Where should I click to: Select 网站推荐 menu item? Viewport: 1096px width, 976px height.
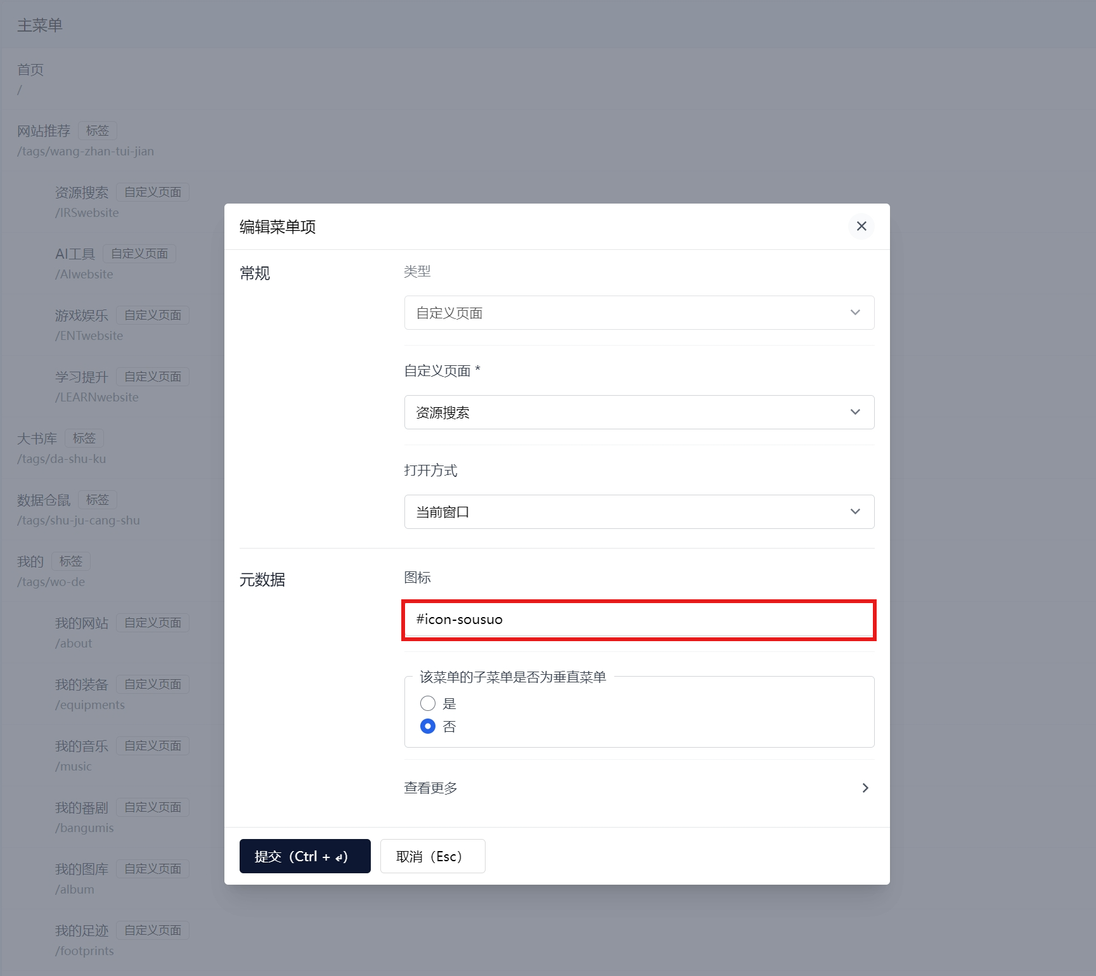(44, 131)
